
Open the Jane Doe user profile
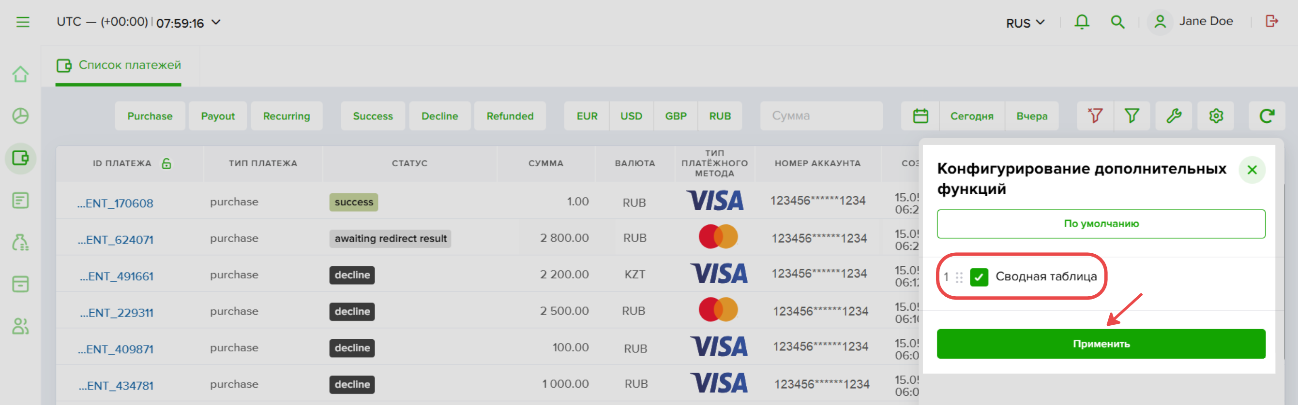tap(1191, 22)
